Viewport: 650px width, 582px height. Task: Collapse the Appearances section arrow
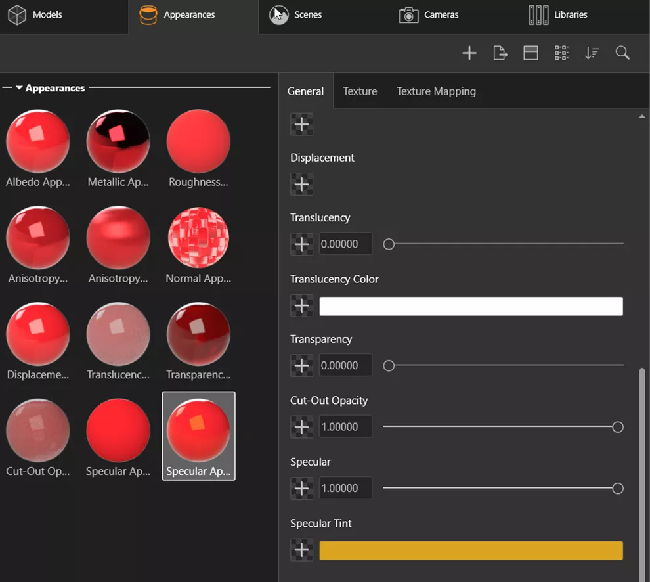tap(19, 88)
